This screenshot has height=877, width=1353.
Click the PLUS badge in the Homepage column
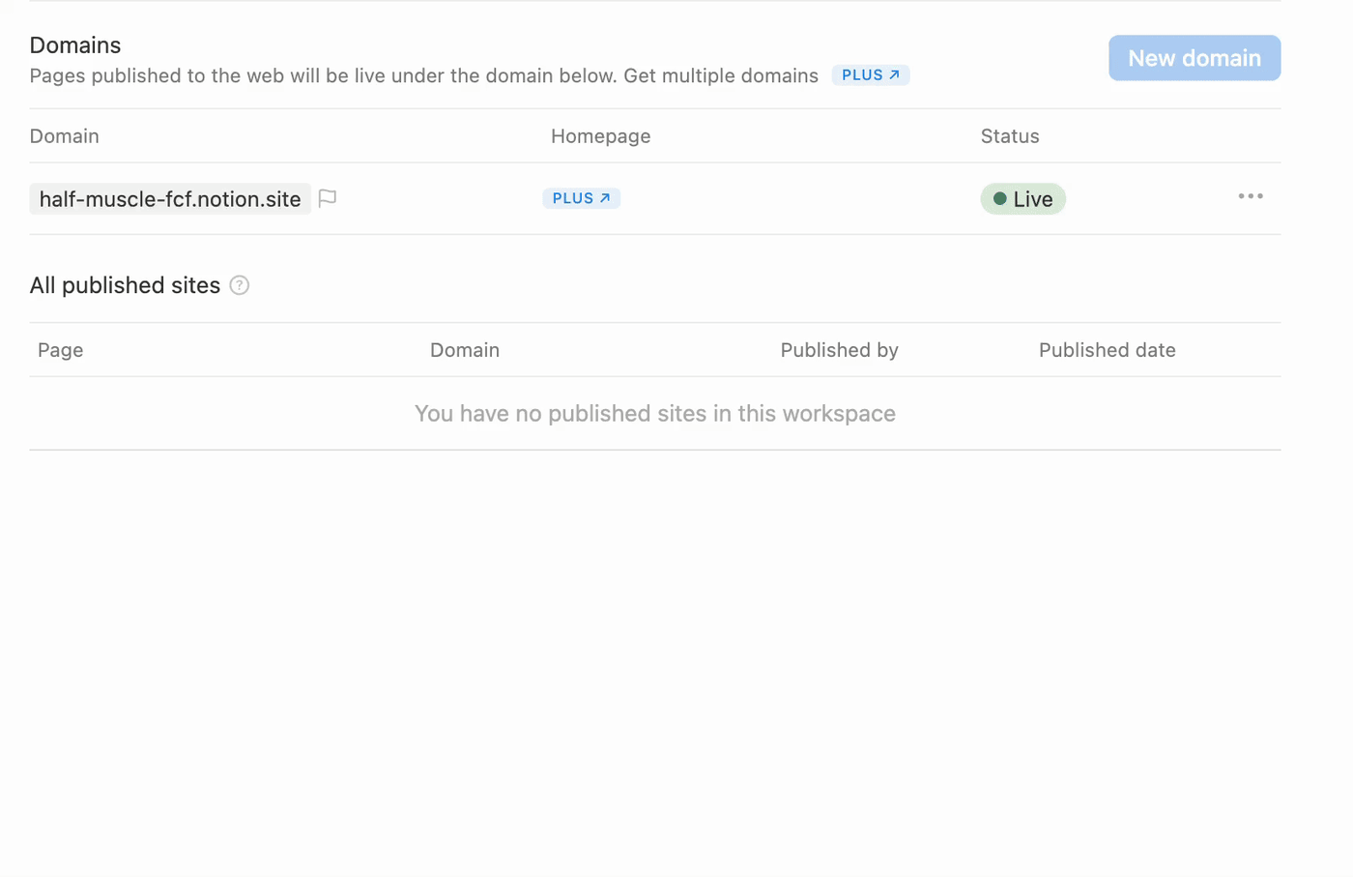[581, 198]
